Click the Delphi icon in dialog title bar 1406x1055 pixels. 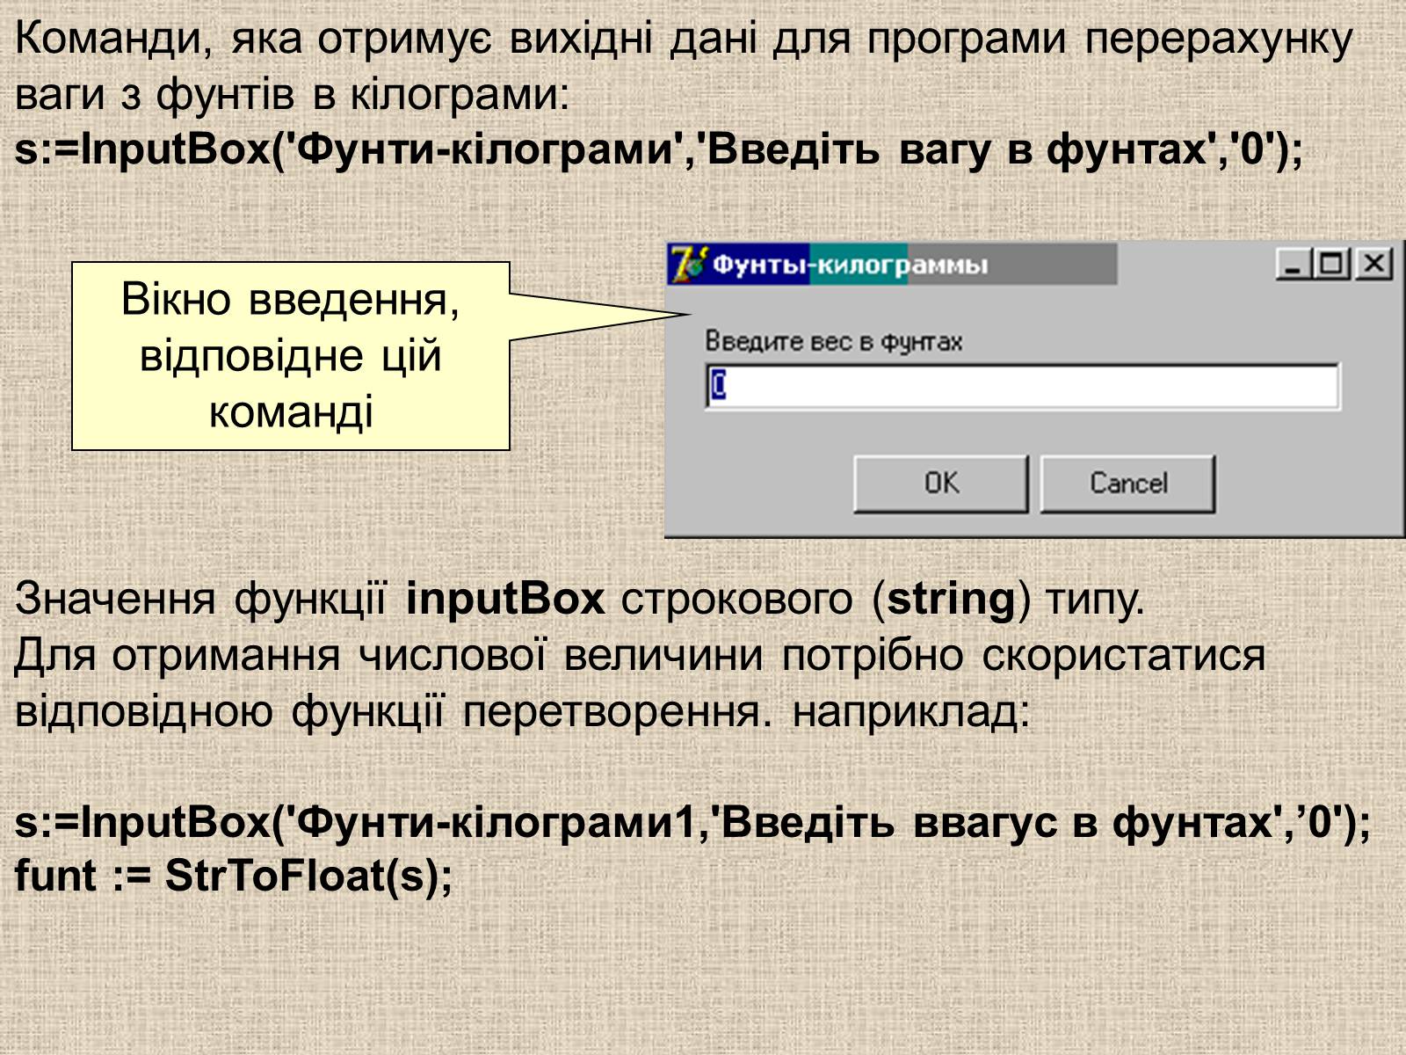[688, 264]
